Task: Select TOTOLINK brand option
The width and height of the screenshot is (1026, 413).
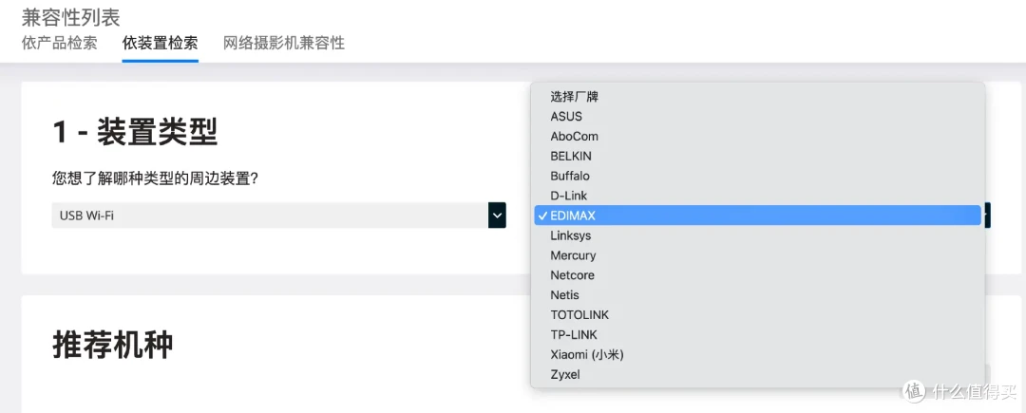Action: click(x=758, y=315)
